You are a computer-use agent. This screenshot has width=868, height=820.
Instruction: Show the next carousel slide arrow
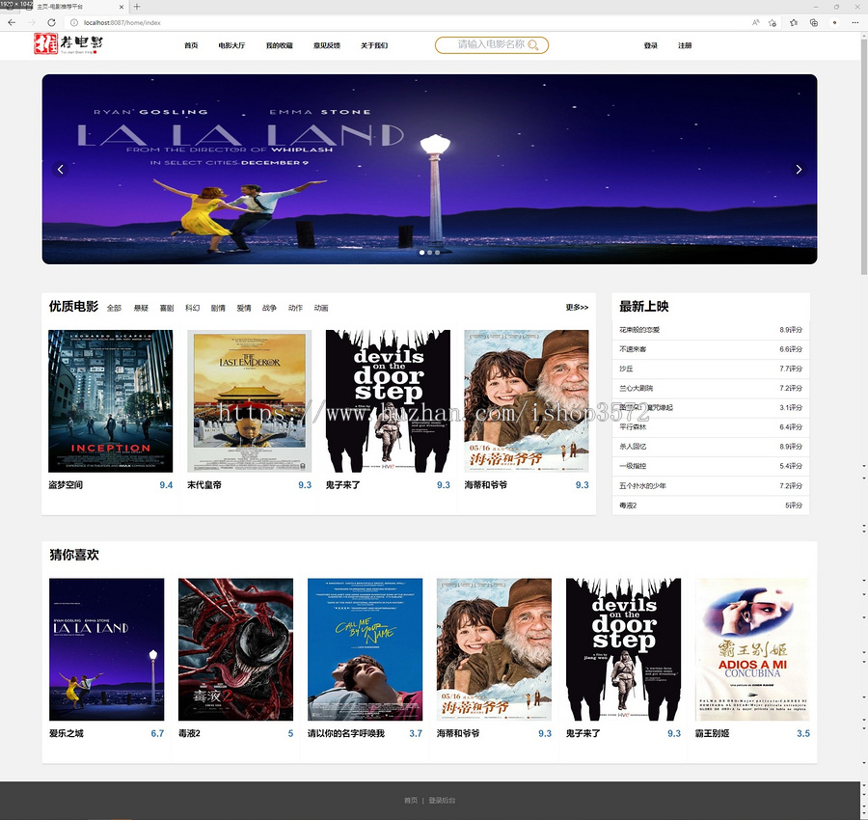pyautogui.click(x=799, y=170)
